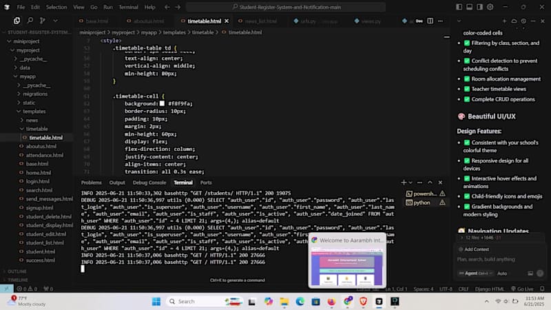Open the Terminal menu in the menu bar

click(128, 7)
